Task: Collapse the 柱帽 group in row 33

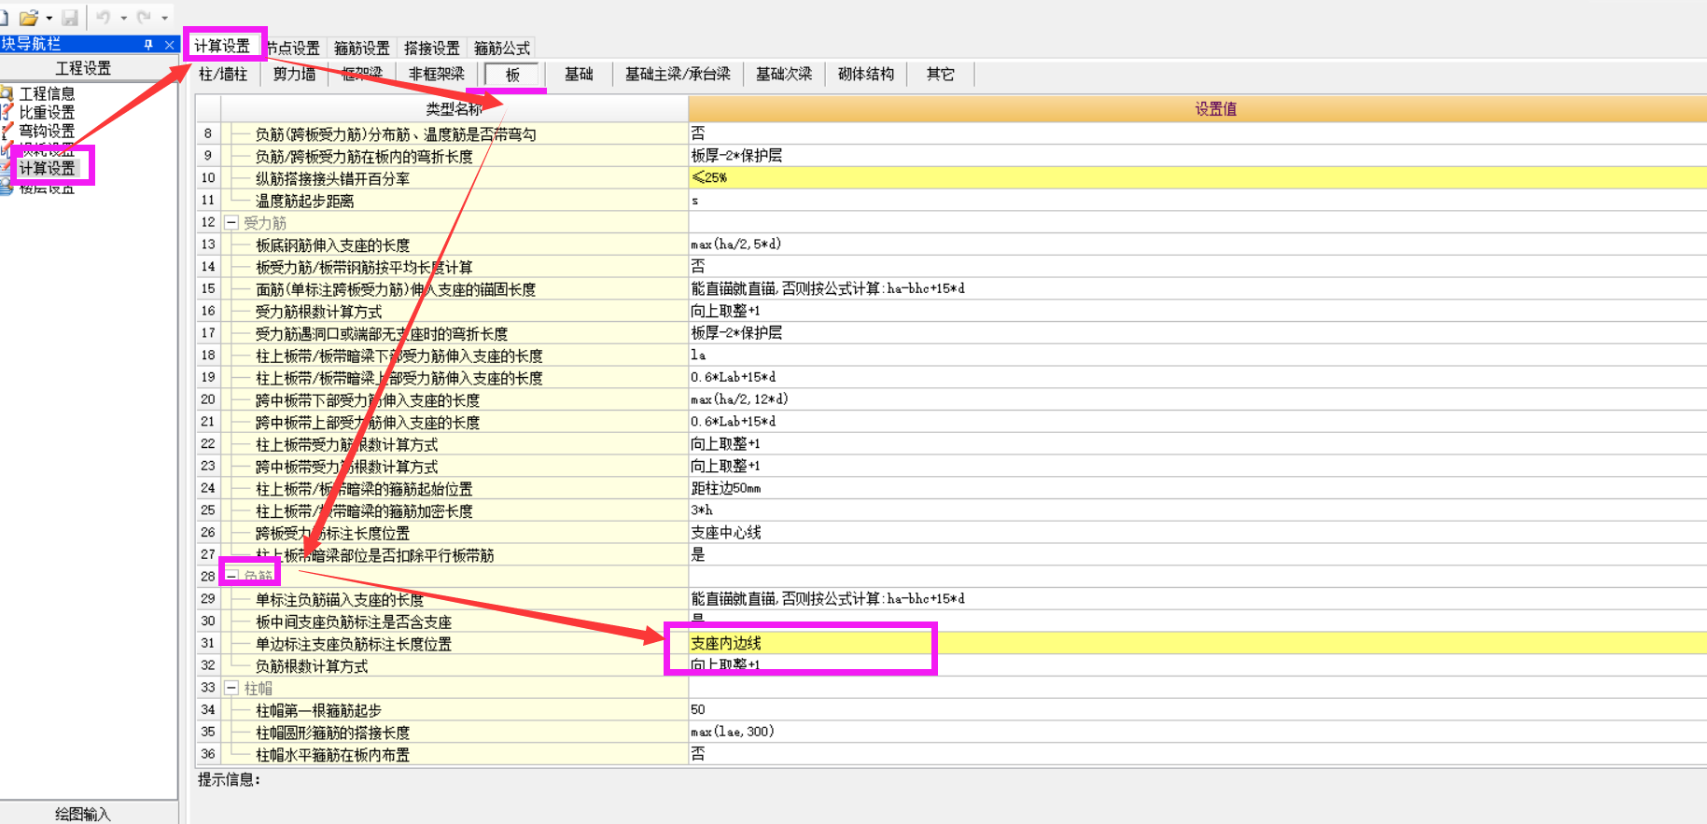Action: tap(231, 688)
